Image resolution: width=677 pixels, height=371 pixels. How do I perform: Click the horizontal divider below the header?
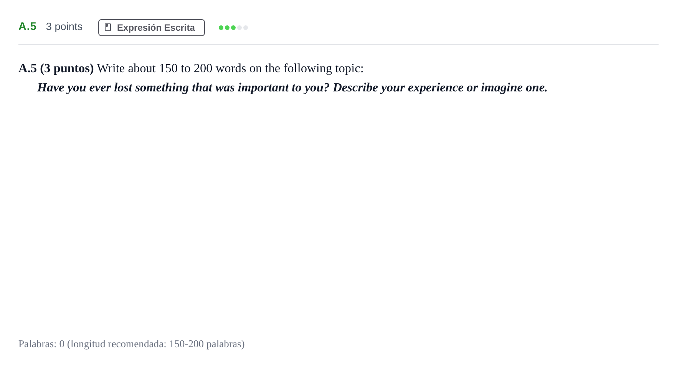point(338,44)
